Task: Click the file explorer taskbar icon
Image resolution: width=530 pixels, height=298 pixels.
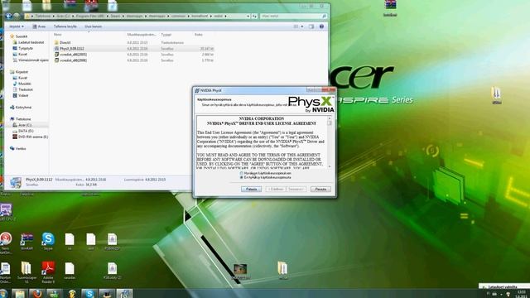Action: pos(19,294)
